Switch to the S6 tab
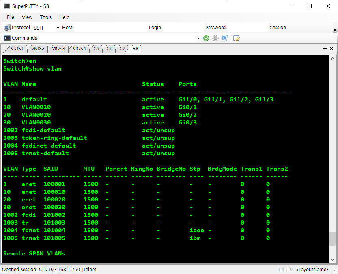Image resolution: width=338 pixels, height=274 pixels. (x=109, y=49)
